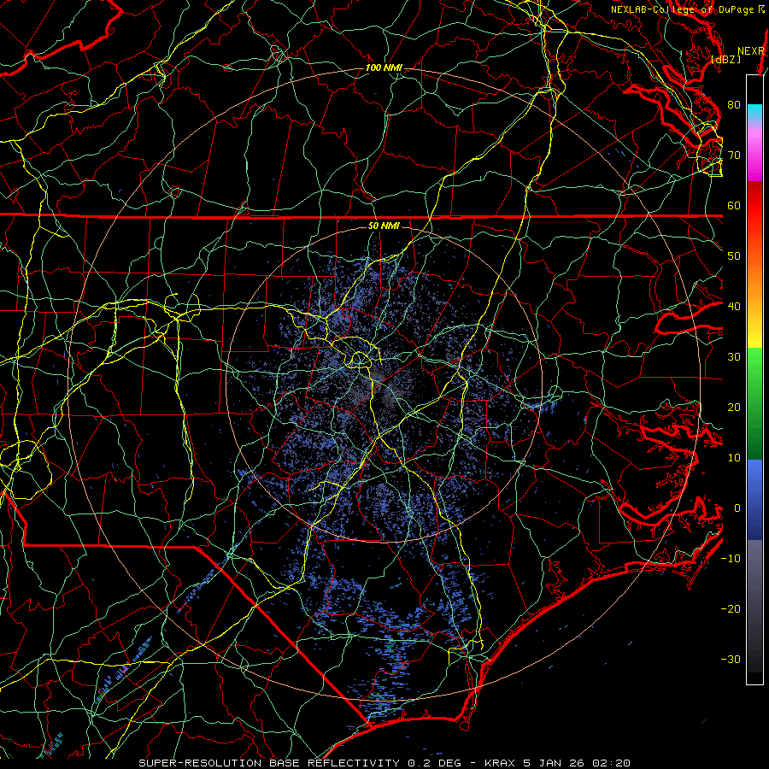Click the 50 NMI range ring label
Image resolution: width=769 pixels, height=769 pixels.
(384, 226)
